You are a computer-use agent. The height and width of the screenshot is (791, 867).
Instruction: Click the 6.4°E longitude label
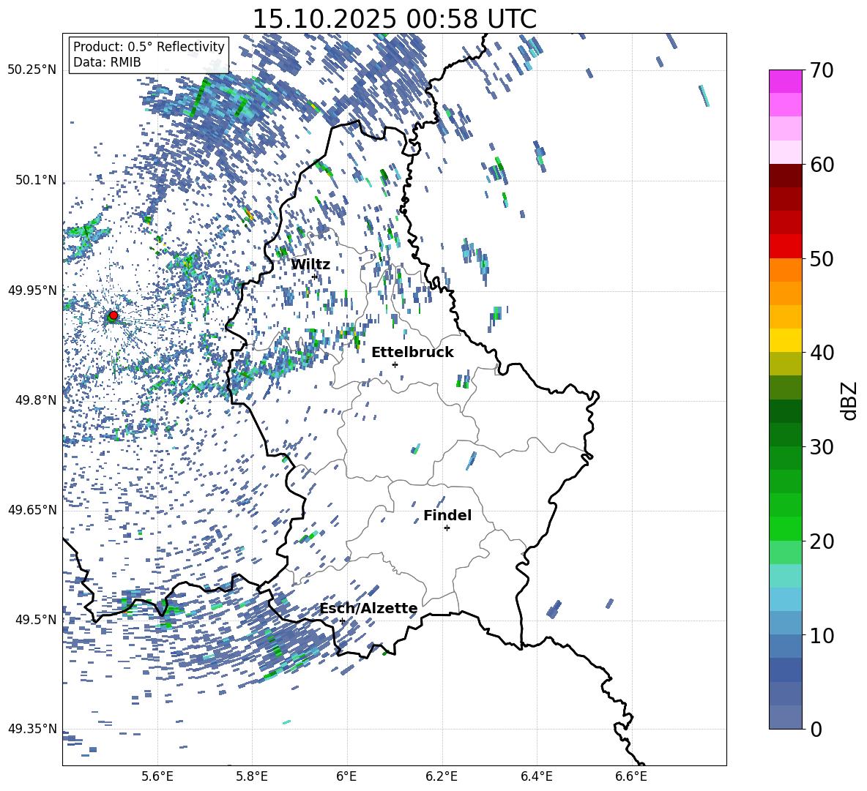536,776
